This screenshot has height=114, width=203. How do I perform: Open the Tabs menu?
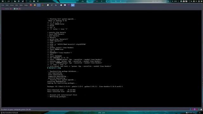(x=21, y=5)
